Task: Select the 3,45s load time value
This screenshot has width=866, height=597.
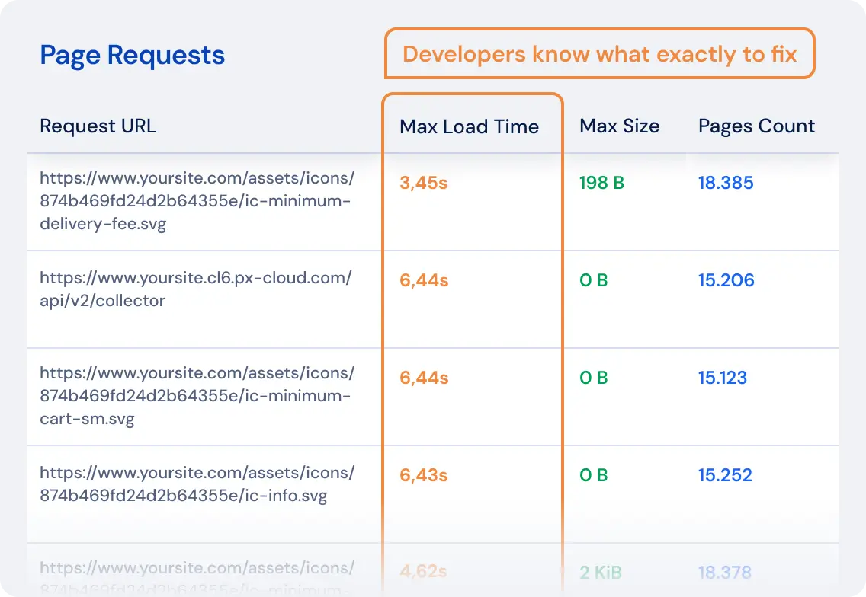Action: point(424,184)
